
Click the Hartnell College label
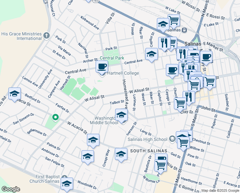(123, 73)
